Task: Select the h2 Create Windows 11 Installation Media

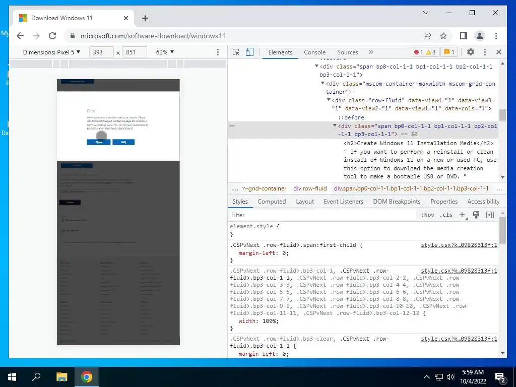Action: pos(418,143)
